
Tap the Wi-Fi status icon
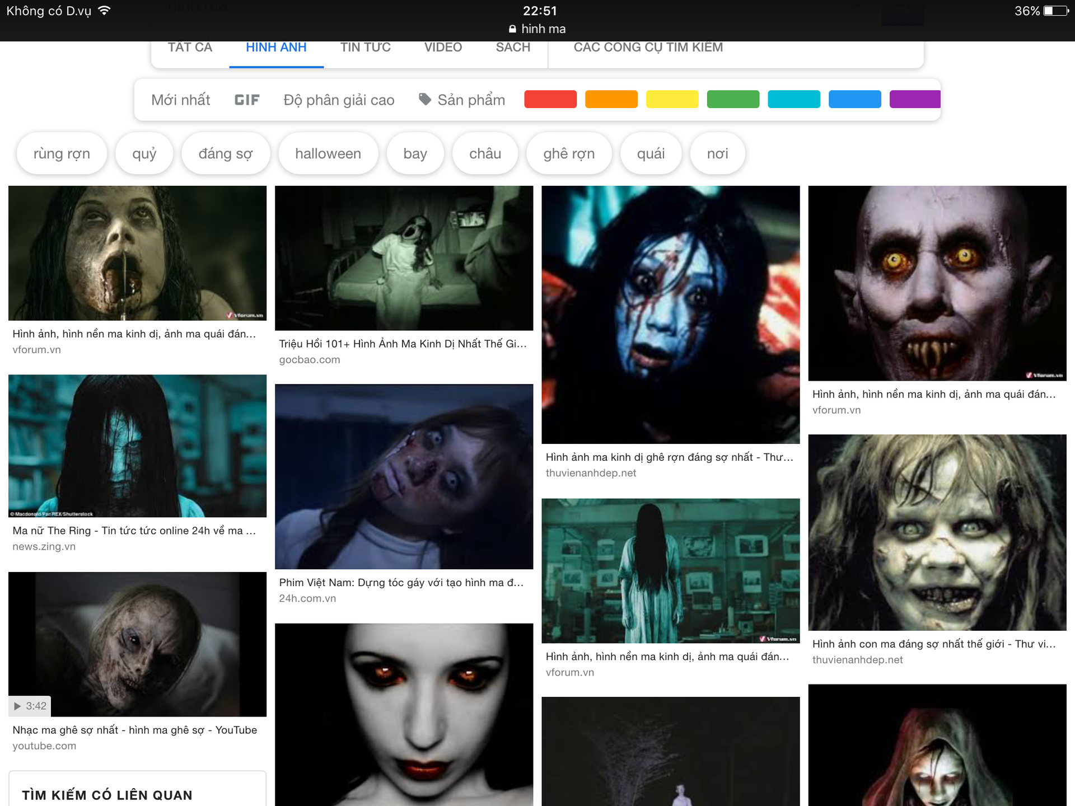pyautogui.click(x=104, y=11)
